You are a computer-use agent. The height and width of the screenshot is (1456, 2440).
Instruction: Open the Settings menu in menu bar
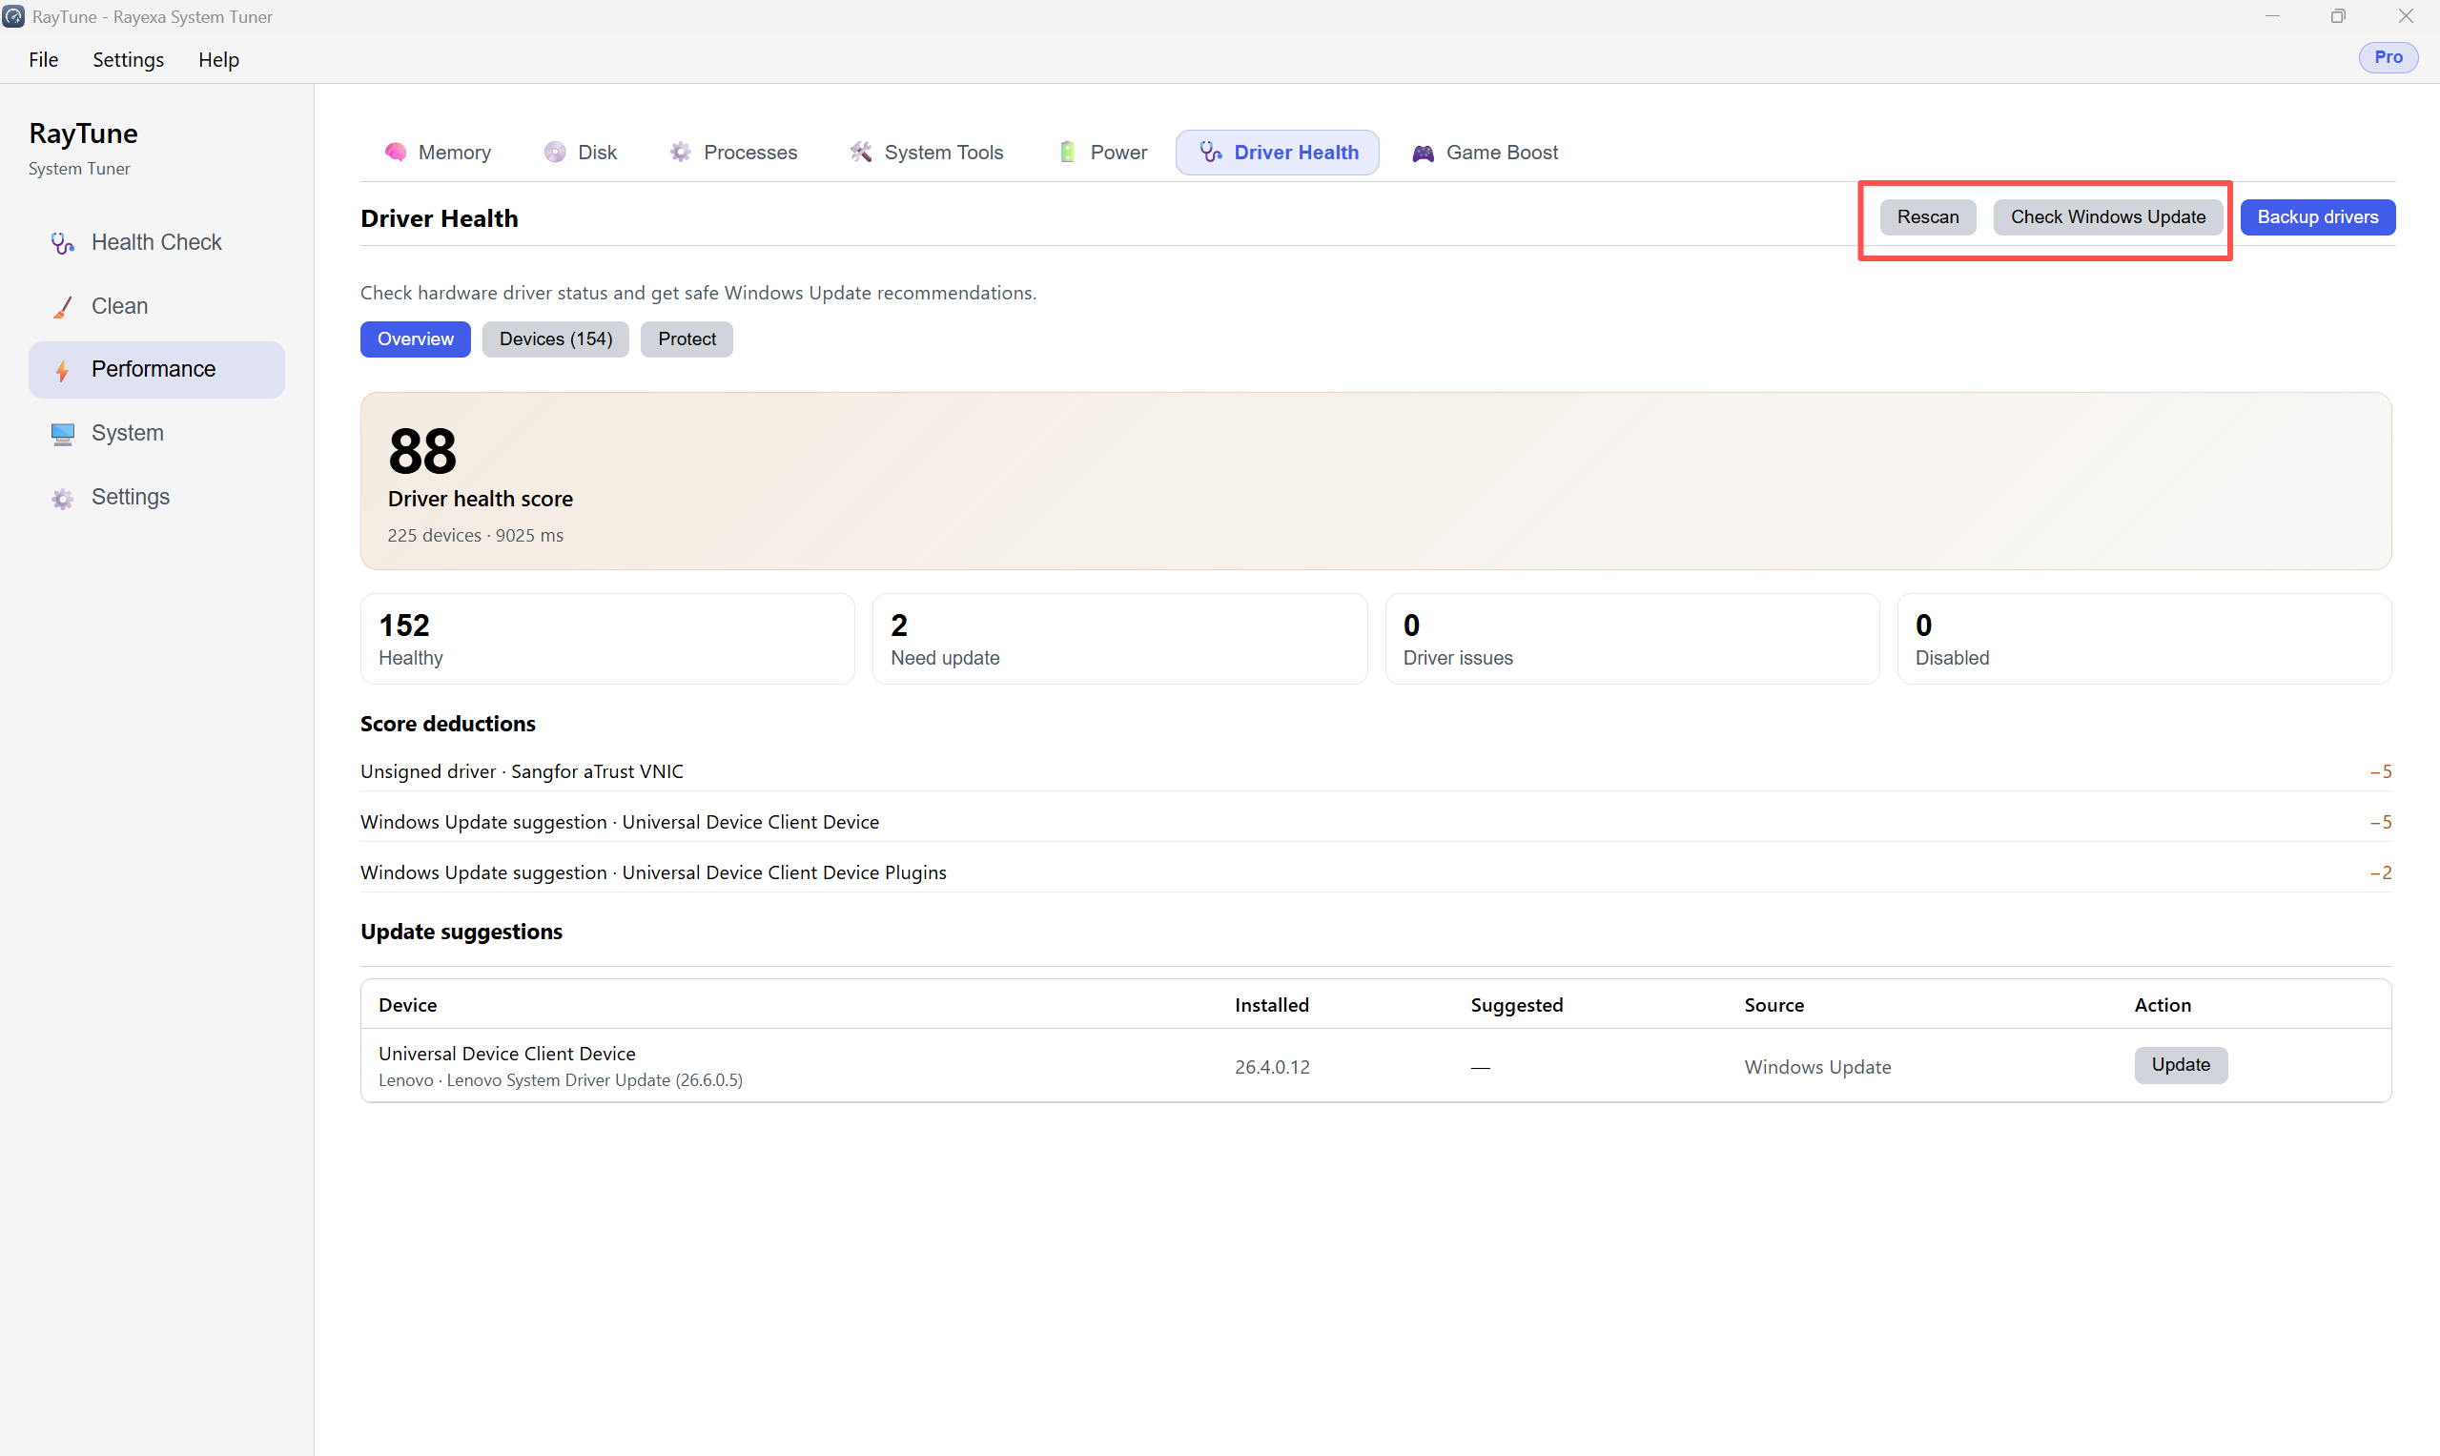[x=129, y=60]
